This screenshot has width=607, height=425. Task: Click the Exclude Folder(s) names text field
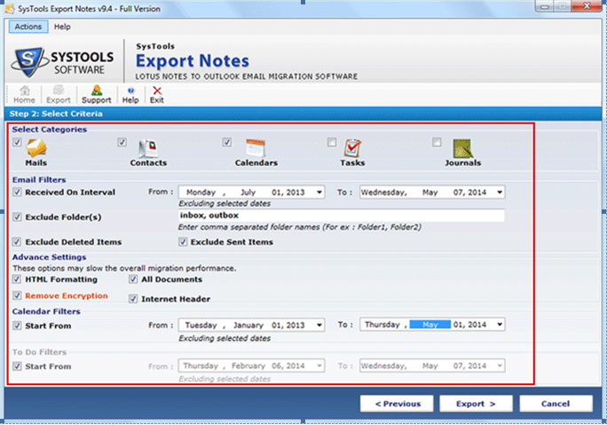tap(341, 216)
